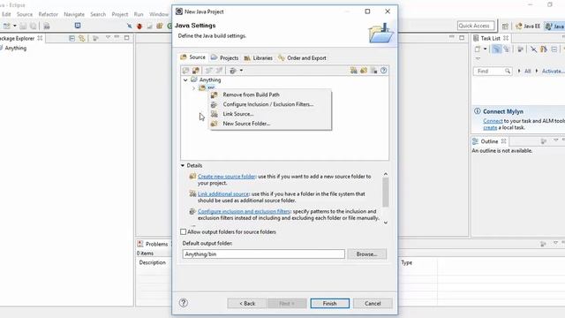Image resolution: width=565 pixels, height=318 pixels.
Task: Click the new source folder toolbar icon at right
Action: (364, 71)
